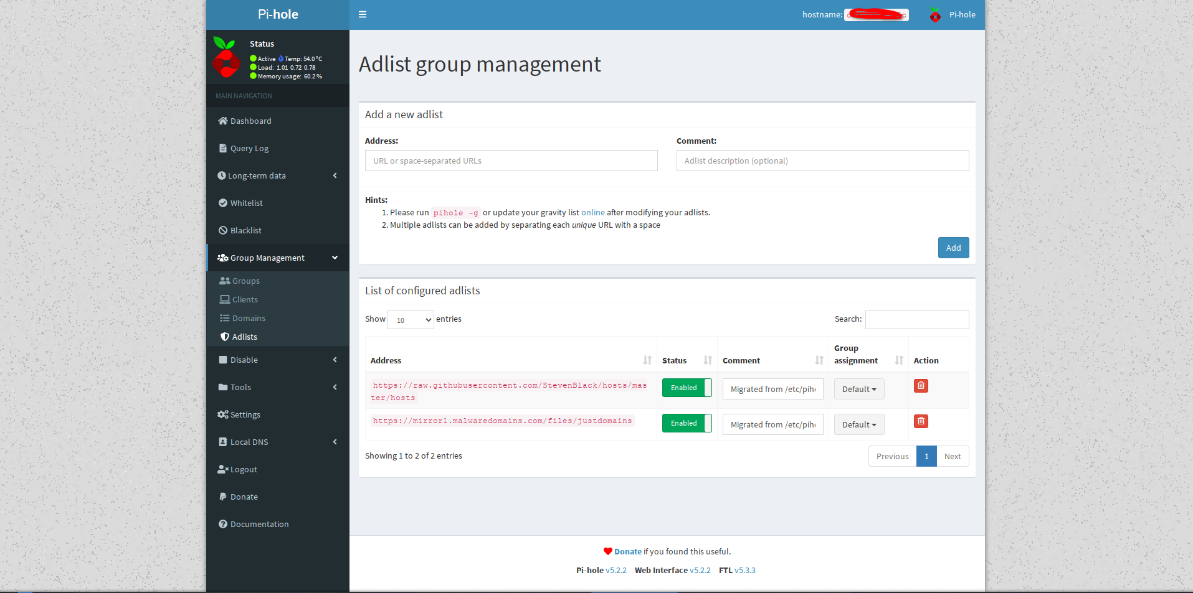The height and width of the screenshot is (593, 1193).
Task: Click the Group Management users icon
Action: click(x=223, y=258)
